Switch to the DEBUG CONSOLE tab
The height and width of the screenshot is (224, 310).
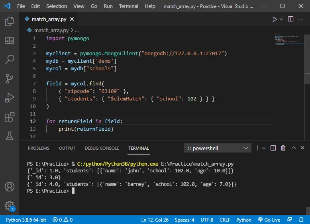pyautogui.click(x=102, y=148)
